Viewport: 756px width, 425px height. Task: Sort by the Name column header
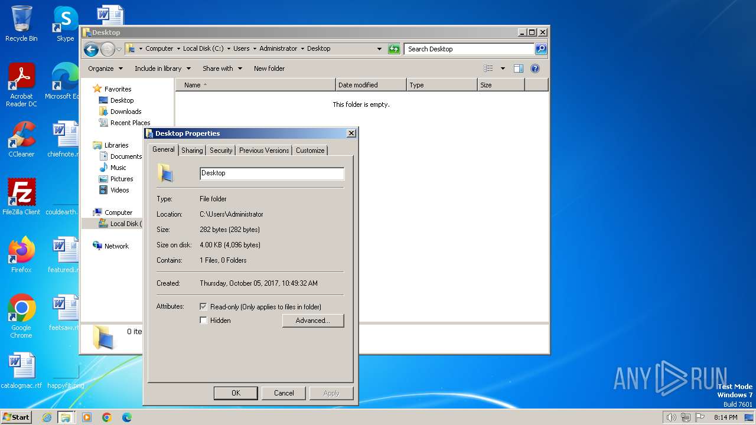[x=255, y=85]
